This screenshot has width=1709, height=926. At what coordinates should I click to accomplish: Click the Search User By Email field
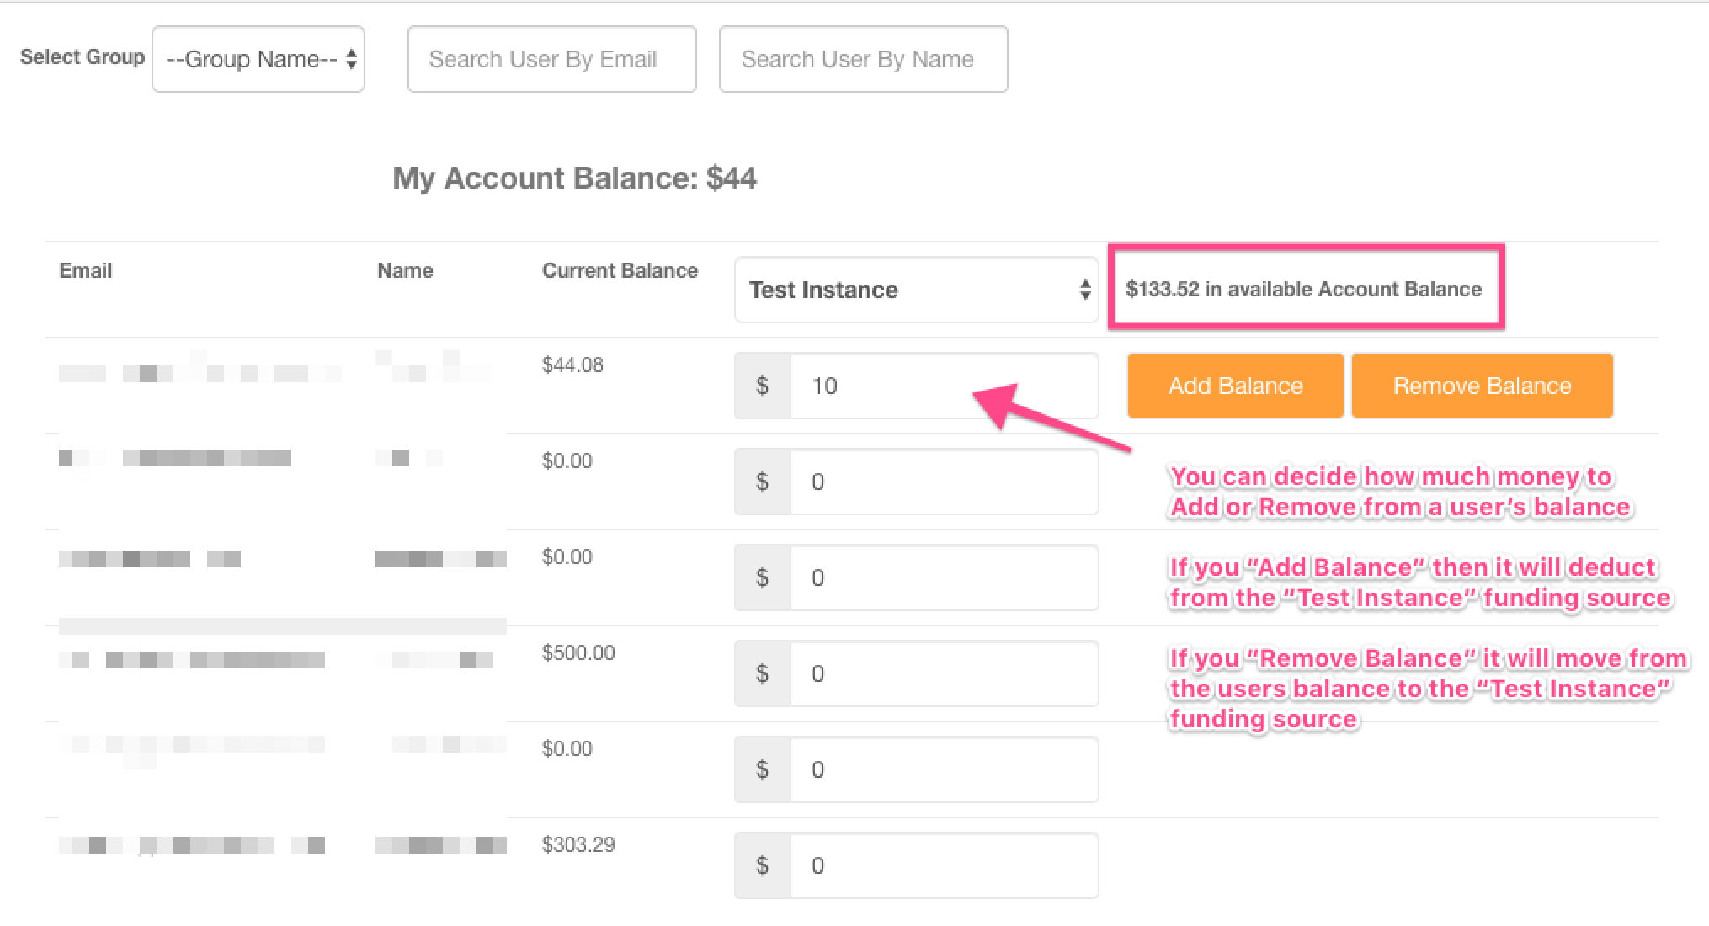click(x=552, y=59)
